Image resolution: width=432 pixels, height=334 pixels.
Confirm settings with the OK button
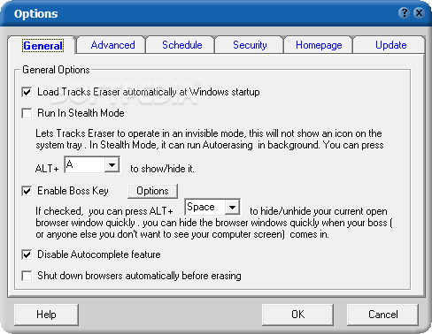coord(297,315)
